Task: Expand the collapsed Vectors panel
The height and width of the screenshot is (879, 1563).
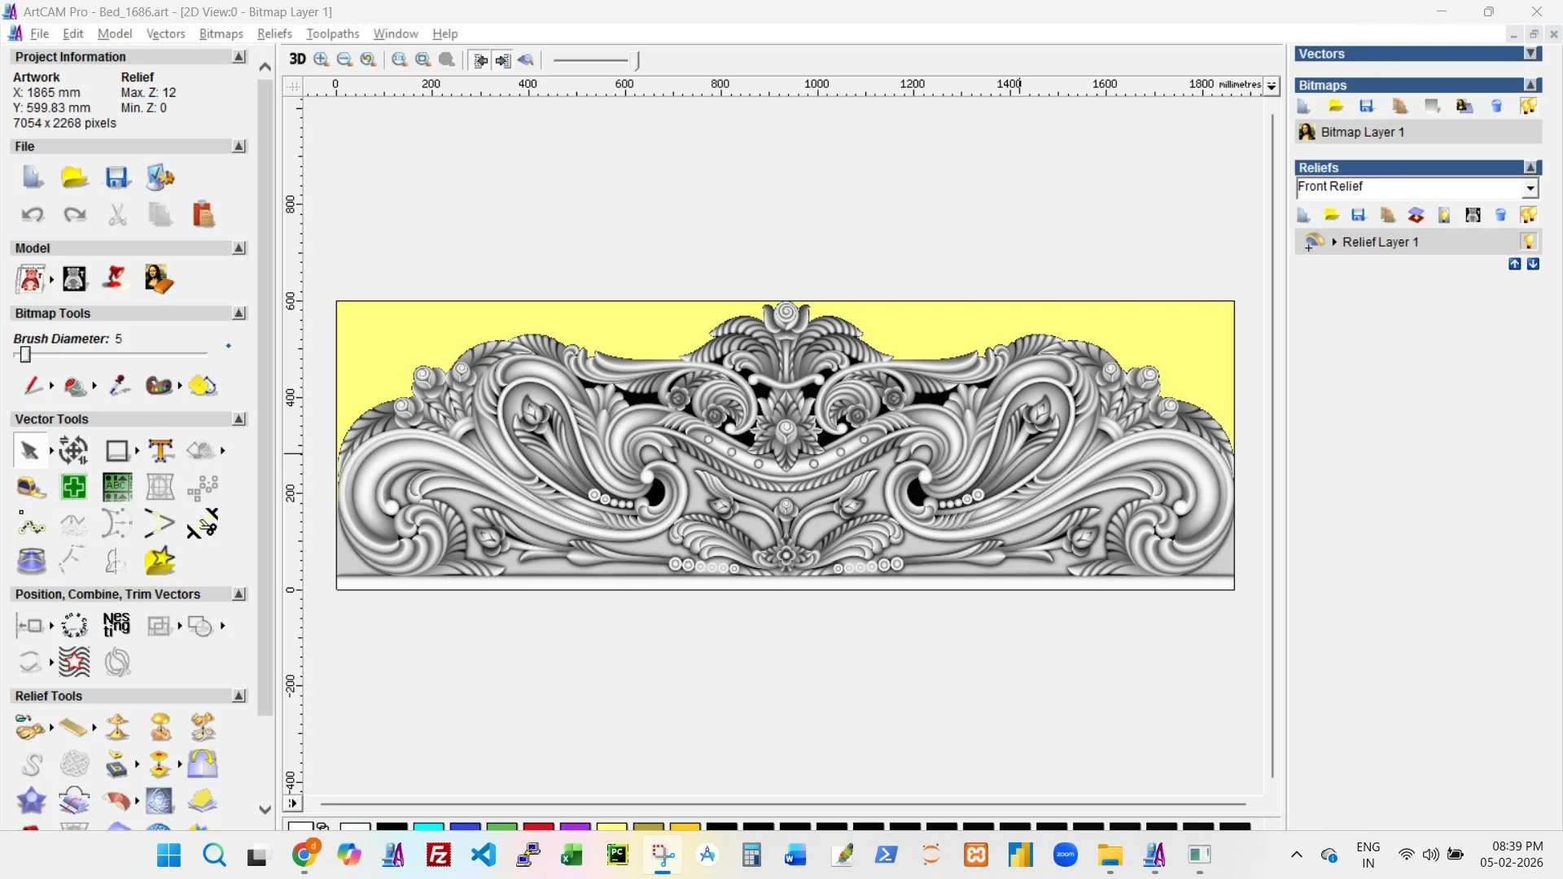Action: [1530, 54]
